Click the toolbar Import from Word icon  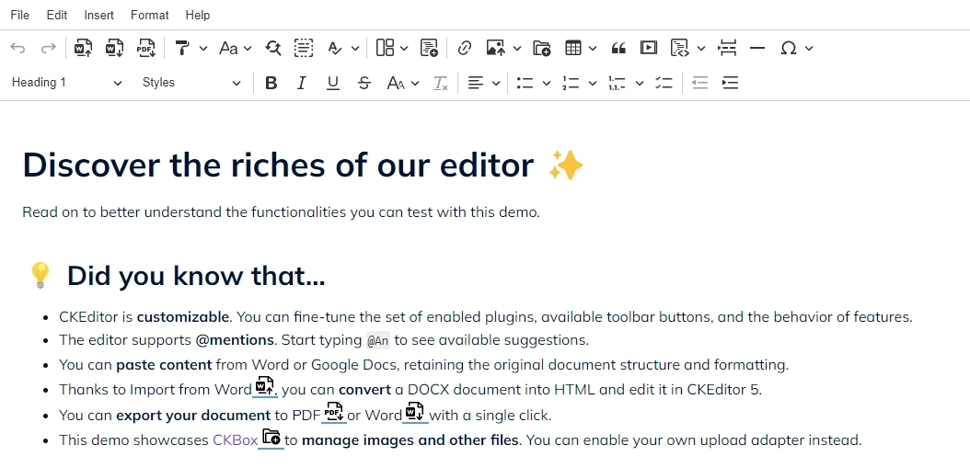pos(83,48)
